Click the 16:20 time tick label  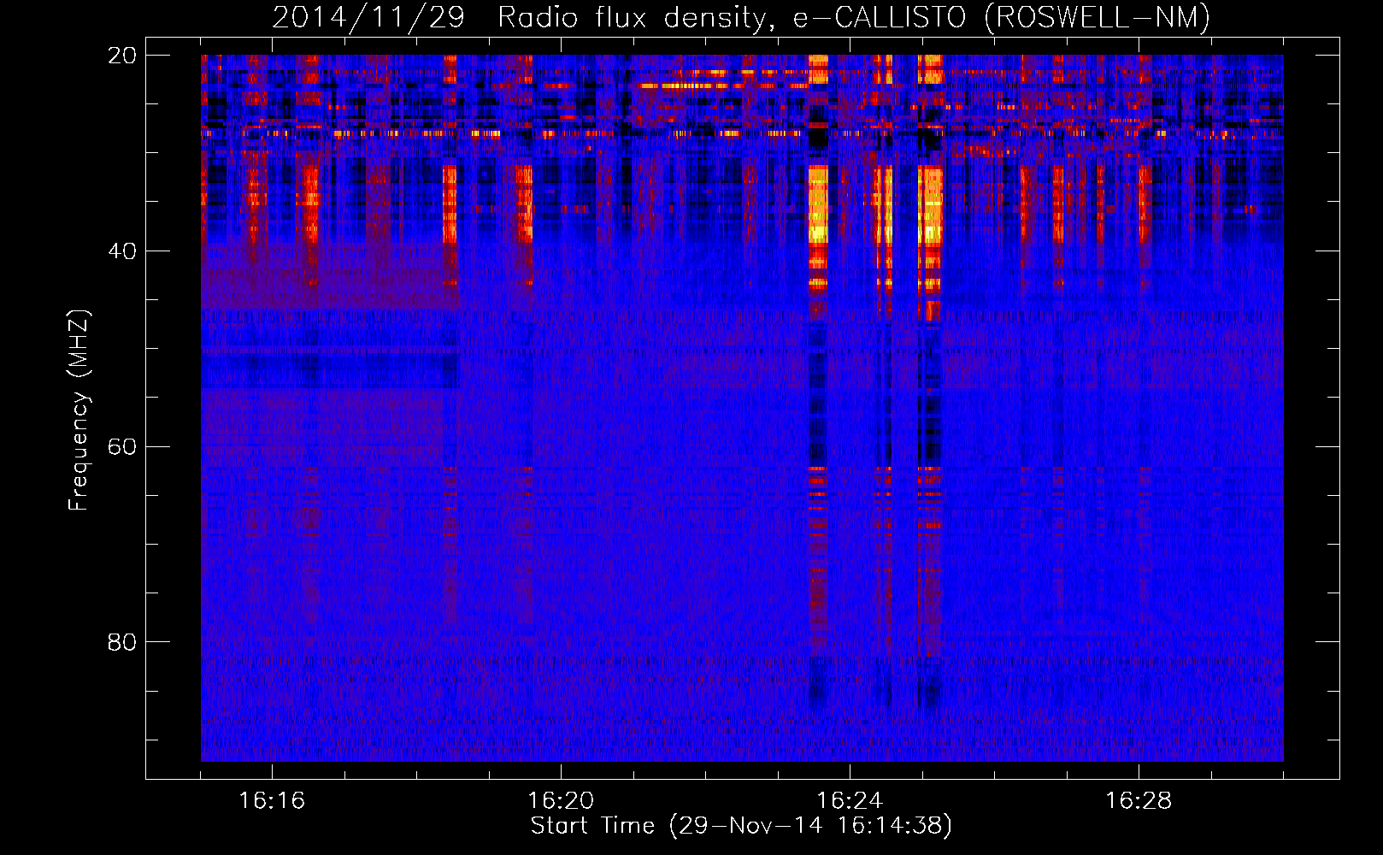click(561, 801)
